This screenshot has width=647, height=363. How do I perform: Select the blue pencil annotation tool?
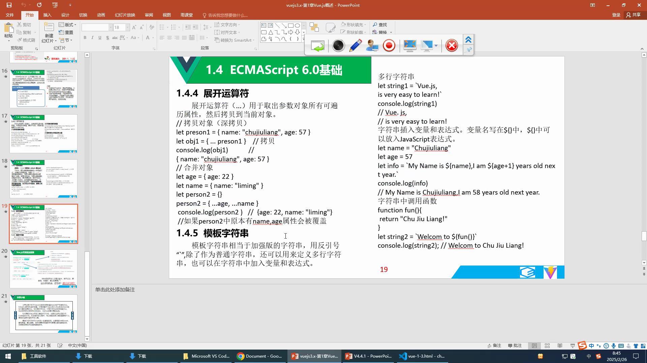click(x=355, y=45)
